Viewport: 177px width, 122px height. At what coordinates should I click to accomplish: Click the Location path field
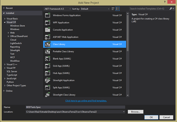click(76, 112)
